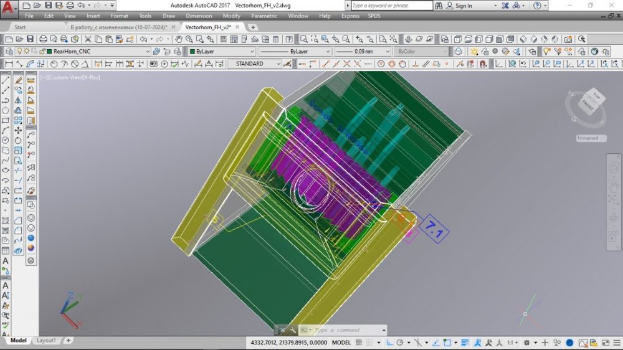Click the Save icon in quick access toolbar
The width and height of the screenshot is (623, 350).
(48, 6)
